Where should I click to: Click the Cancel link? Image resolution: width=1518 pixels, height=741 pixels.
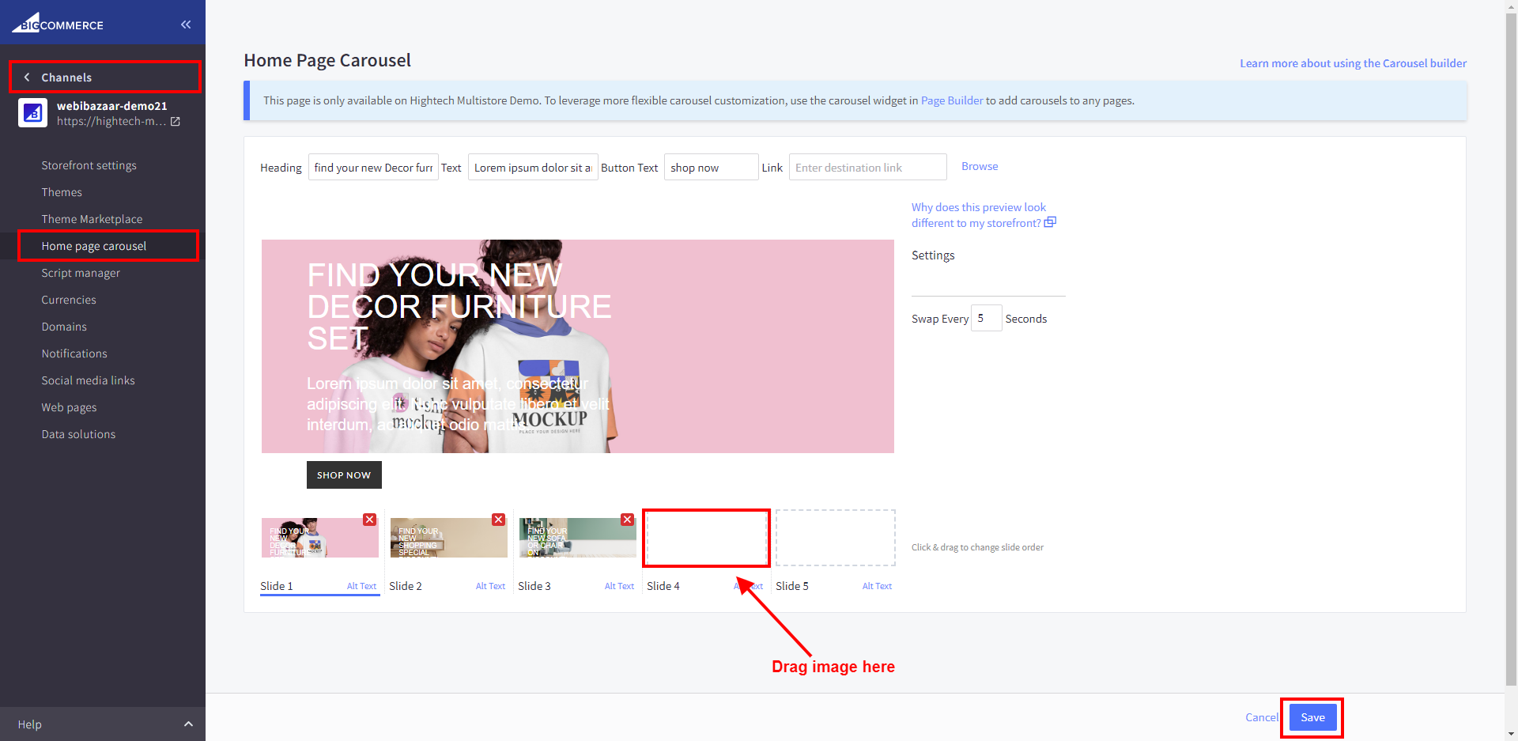point(1261,717)
